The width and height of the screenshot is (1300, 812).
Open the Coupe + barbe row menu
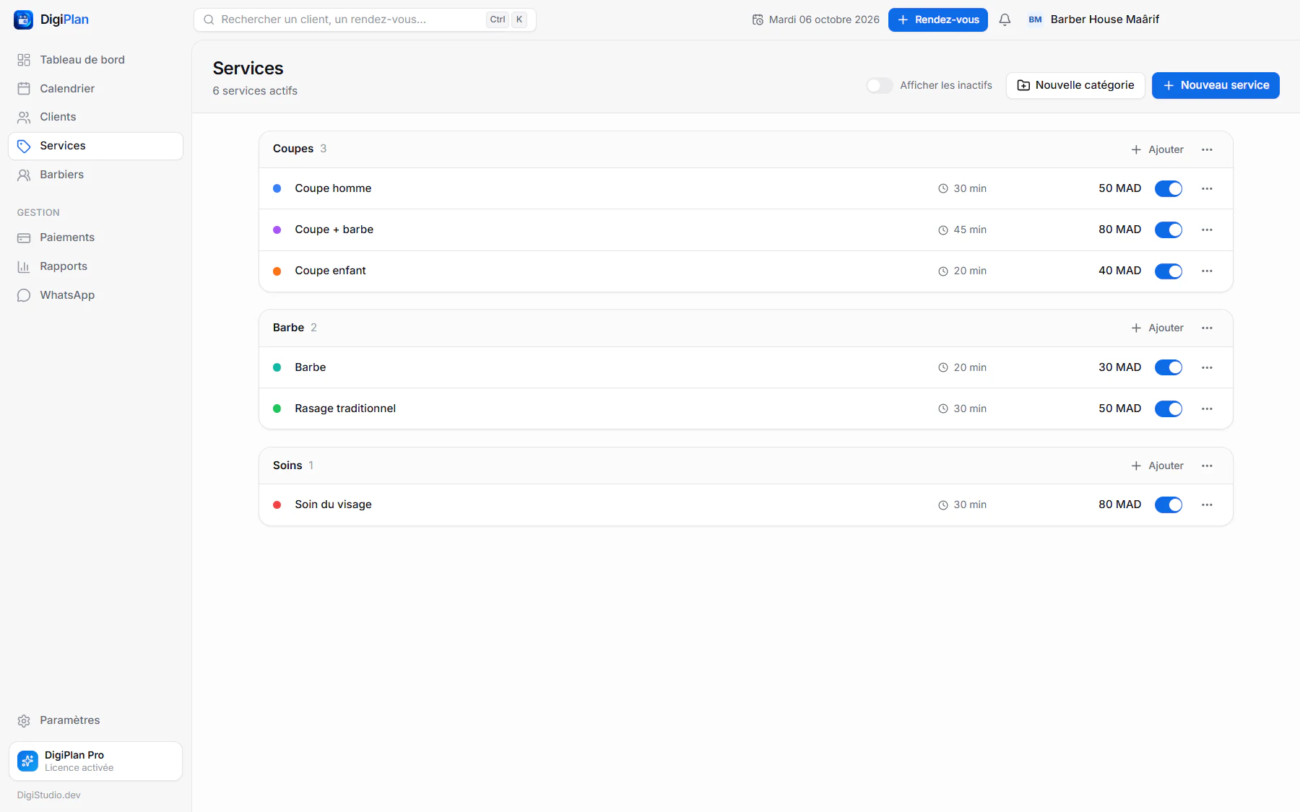[1207, 230]
